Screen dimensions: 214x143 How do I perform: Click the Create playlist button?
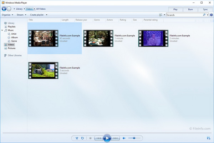39,15
